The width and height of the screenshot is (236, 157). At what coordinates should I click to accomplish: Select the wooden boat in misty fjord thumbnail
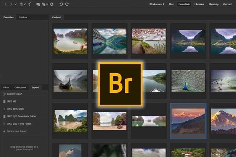[70, 81]
